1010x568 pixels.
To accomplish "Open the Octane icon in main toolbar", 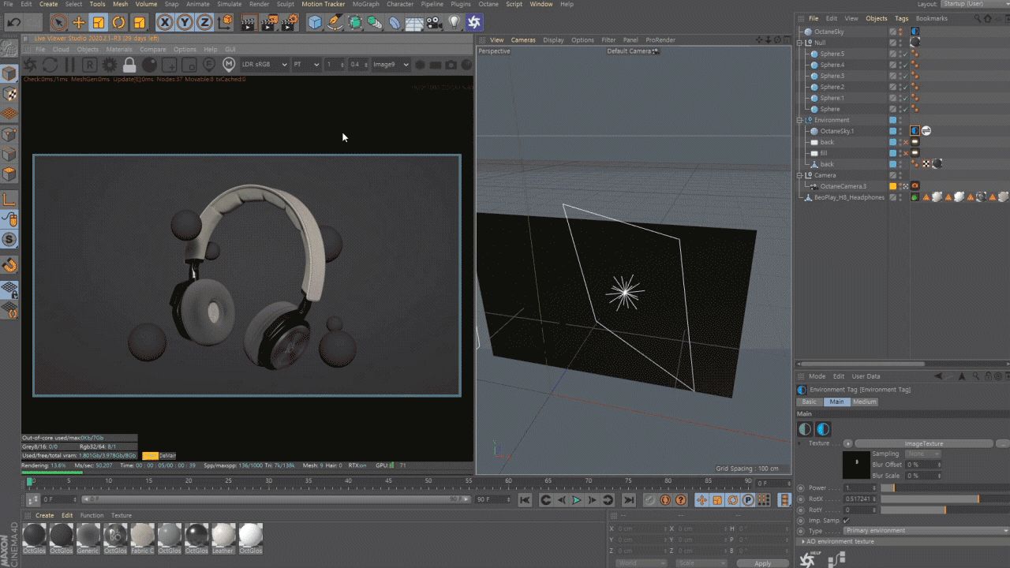I will 474,23.
